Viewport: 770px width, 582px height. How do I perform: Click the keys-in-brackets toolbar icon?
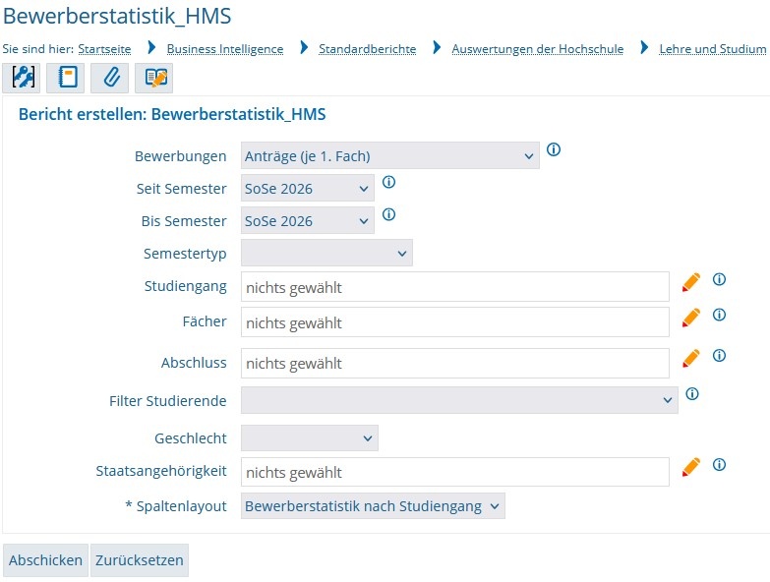tap(22, 77)
